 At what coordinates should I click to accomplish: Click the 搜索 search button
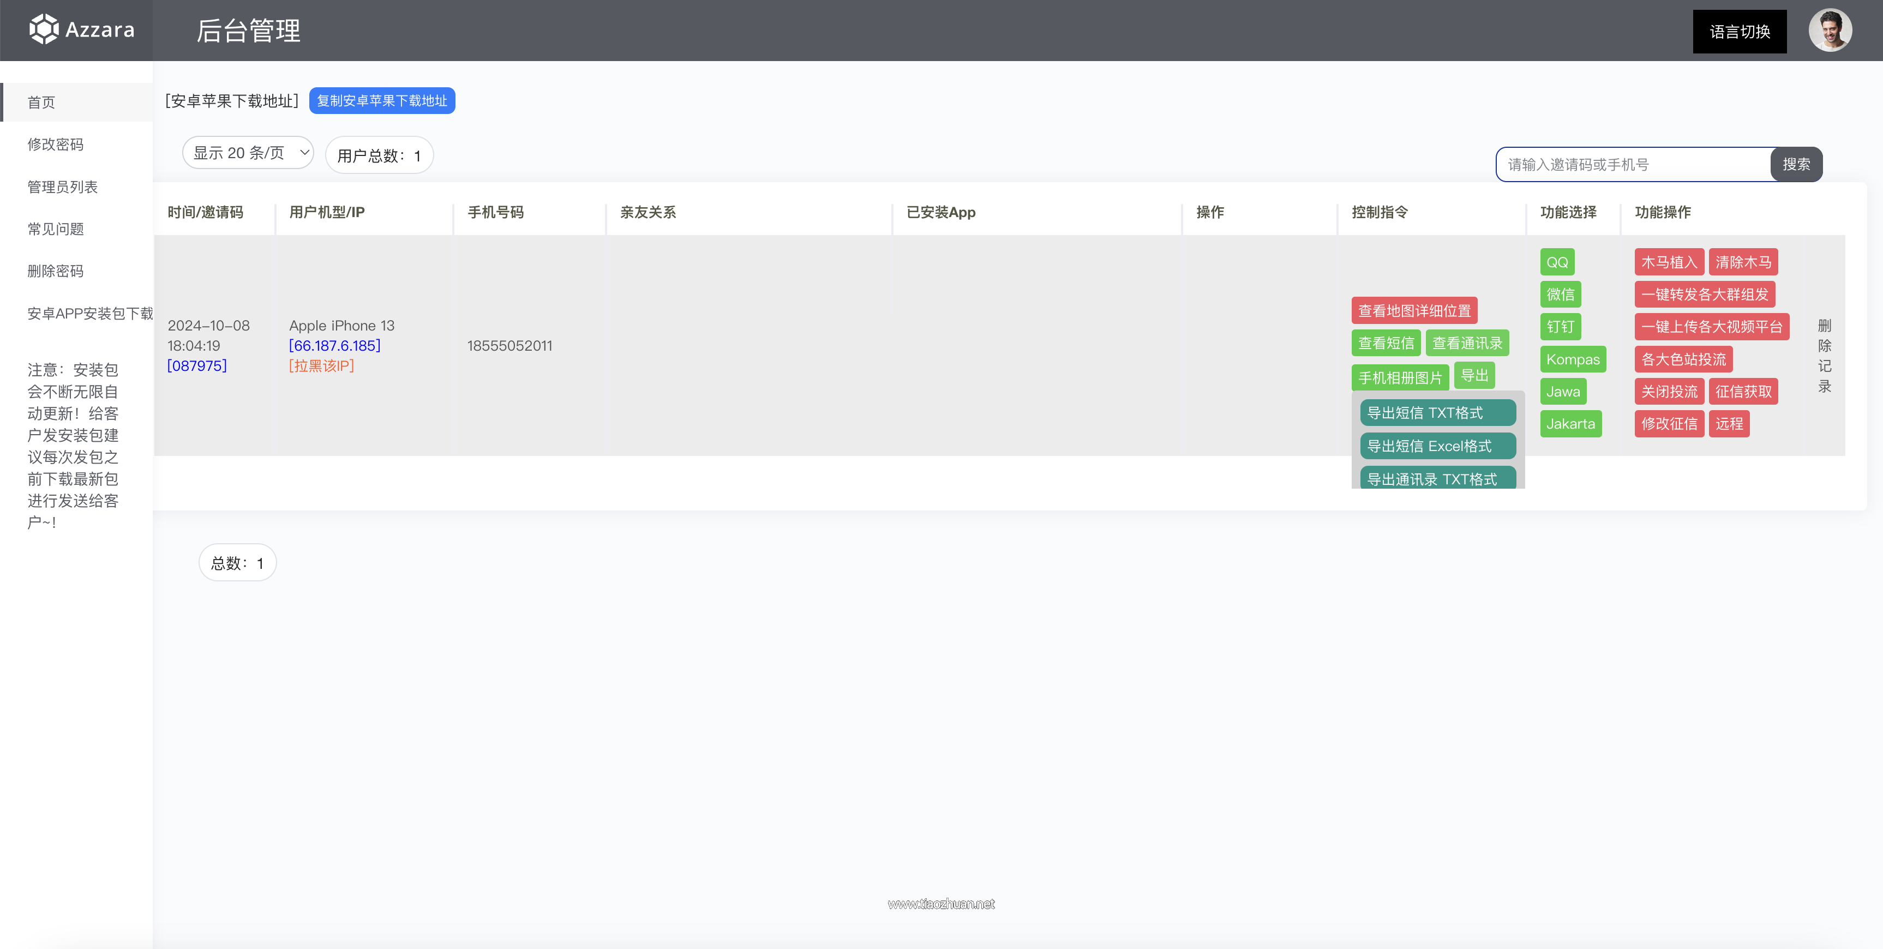(1796, 165)
